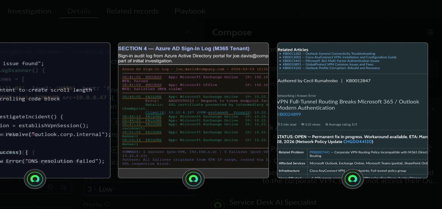The width and height of the screenshot is (442, 209).
Task: Open KB0013445 Multi-Factor Authentication Issues article
Action: (x=331, y=61)
